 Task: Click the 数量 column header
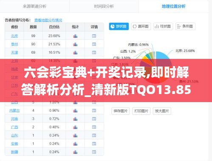[x=33, y=27]
